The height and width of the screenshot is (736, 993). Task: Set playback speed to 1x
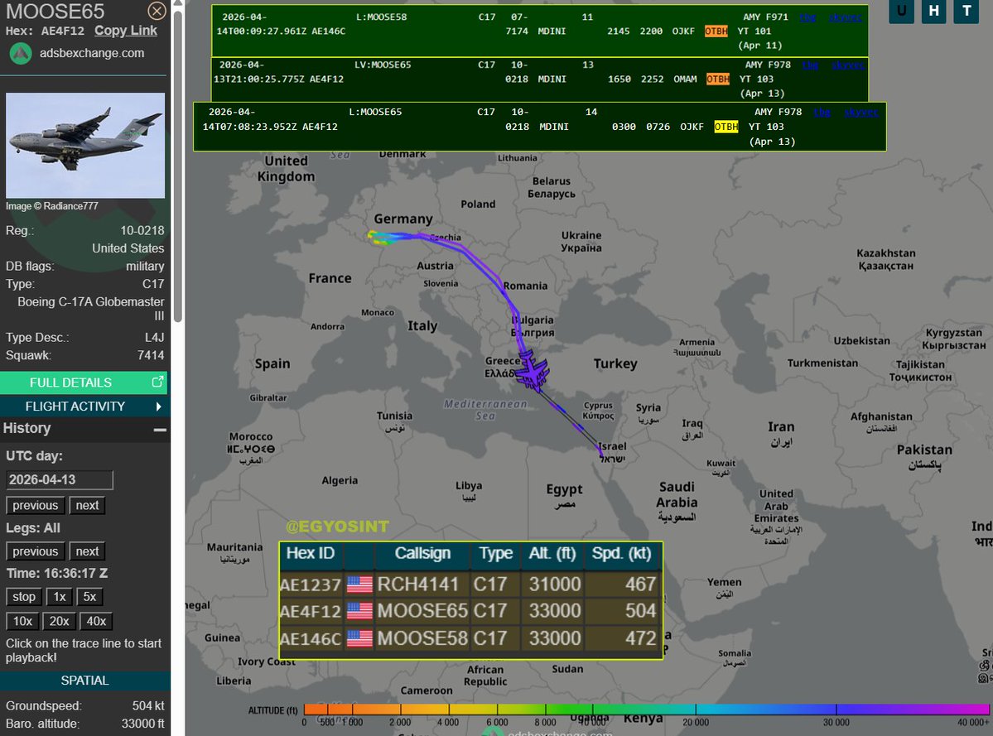click(60, 597)
